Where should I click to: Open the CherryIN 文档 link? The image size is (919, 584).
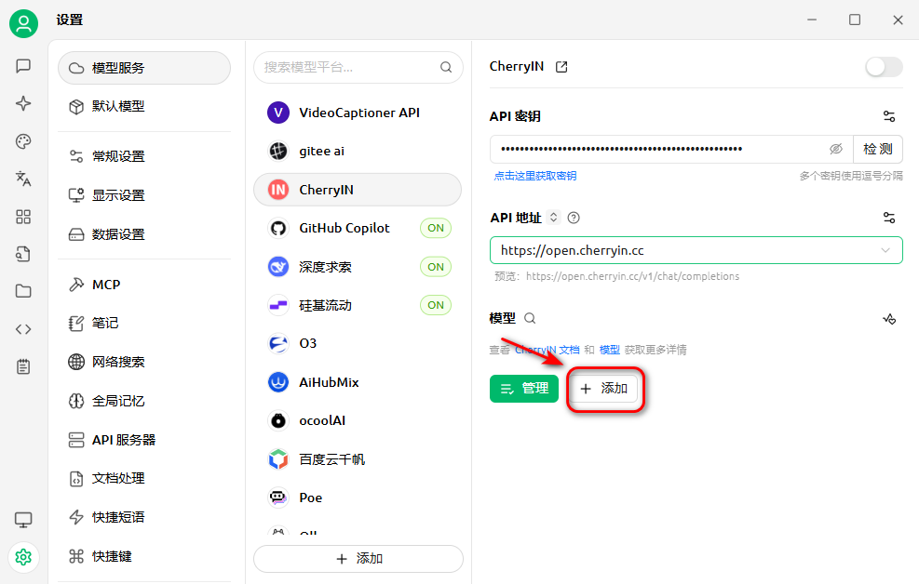(547, 350)
